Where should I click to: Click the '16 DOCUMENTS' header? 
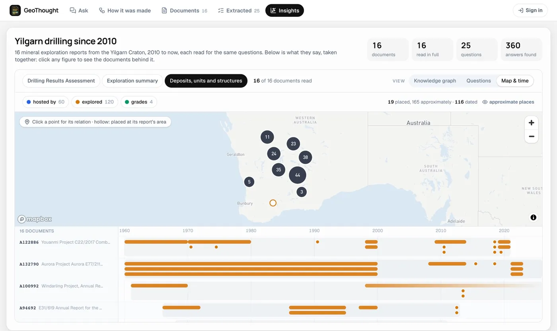click(x=37, y=231)
